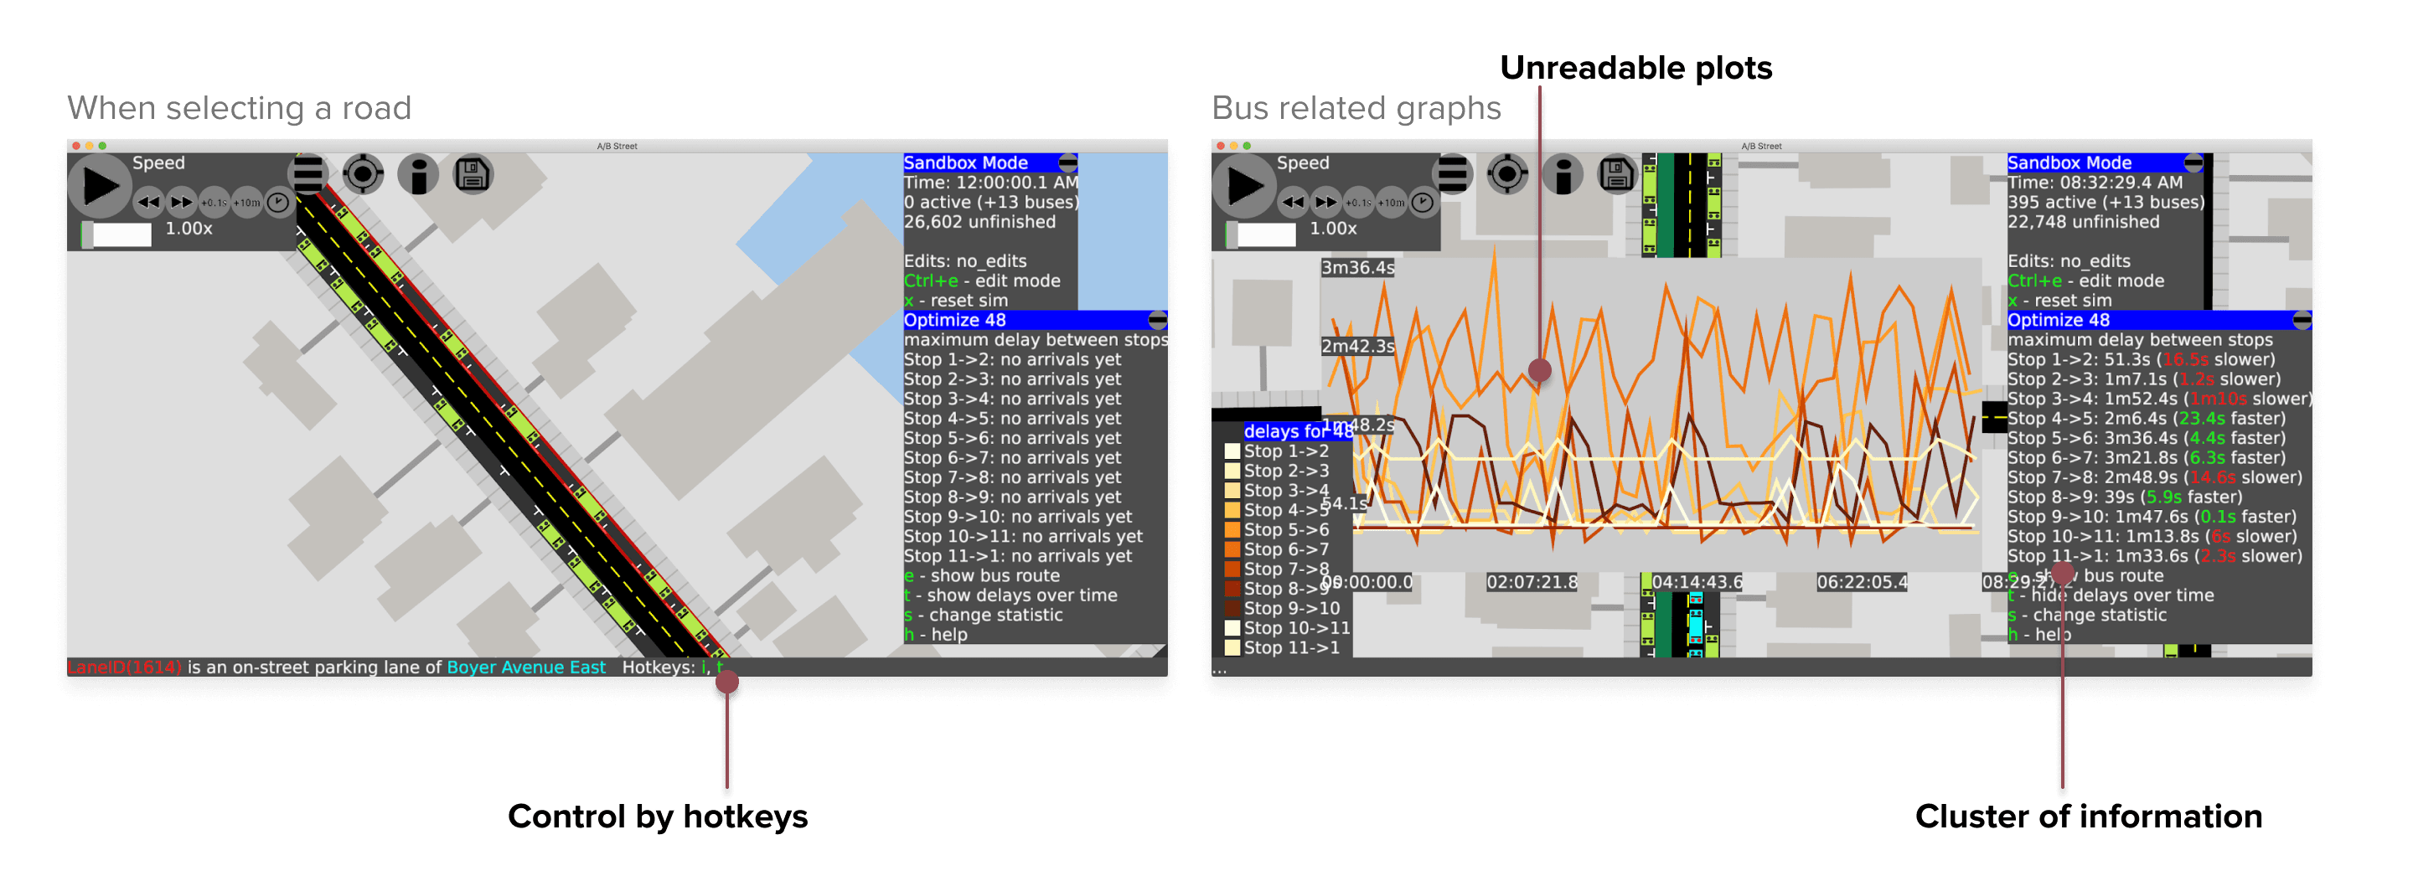Viewport: 2413px width, 876px height.
Task: Step forward +10m in the right screenshot
Action: click(1391, 201)
